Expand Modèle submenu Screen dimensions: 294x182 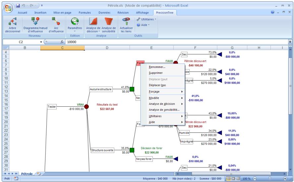163,98
